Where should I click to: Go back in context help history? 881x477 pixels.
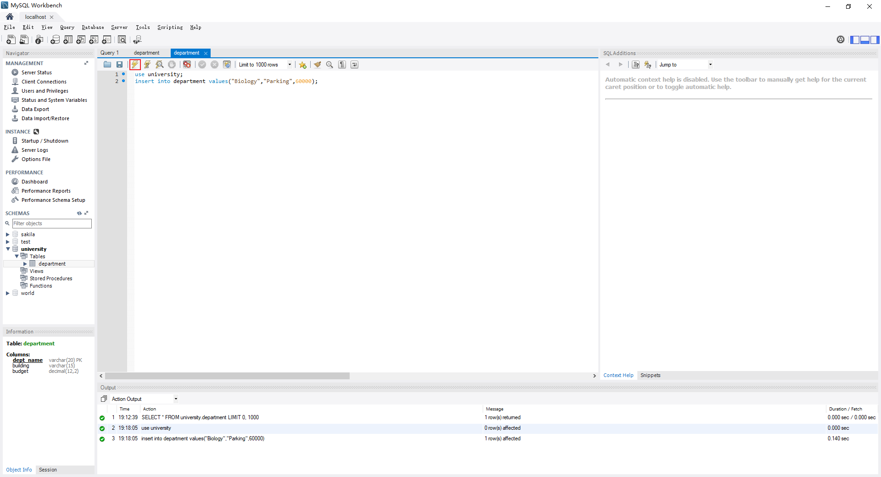608,65
